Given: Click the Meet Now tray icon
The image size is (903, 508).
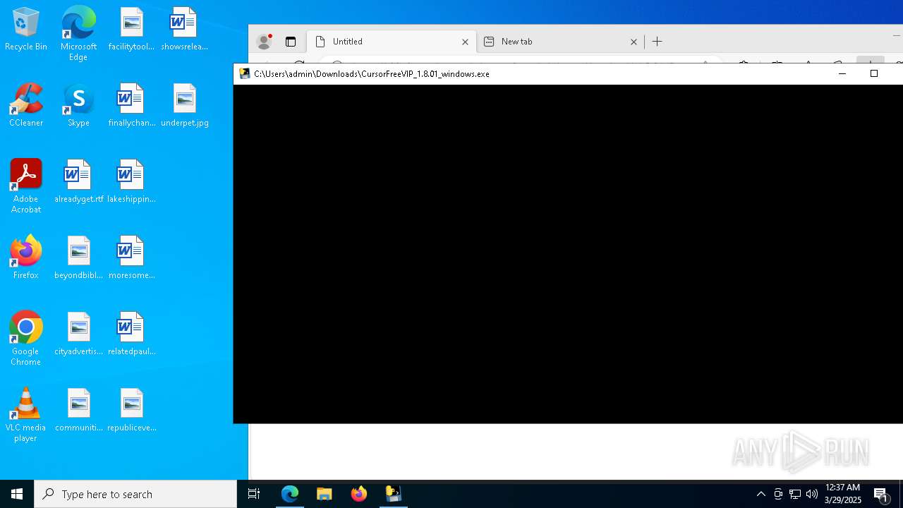Looking at the screenshot, I should tap(778, 494).
